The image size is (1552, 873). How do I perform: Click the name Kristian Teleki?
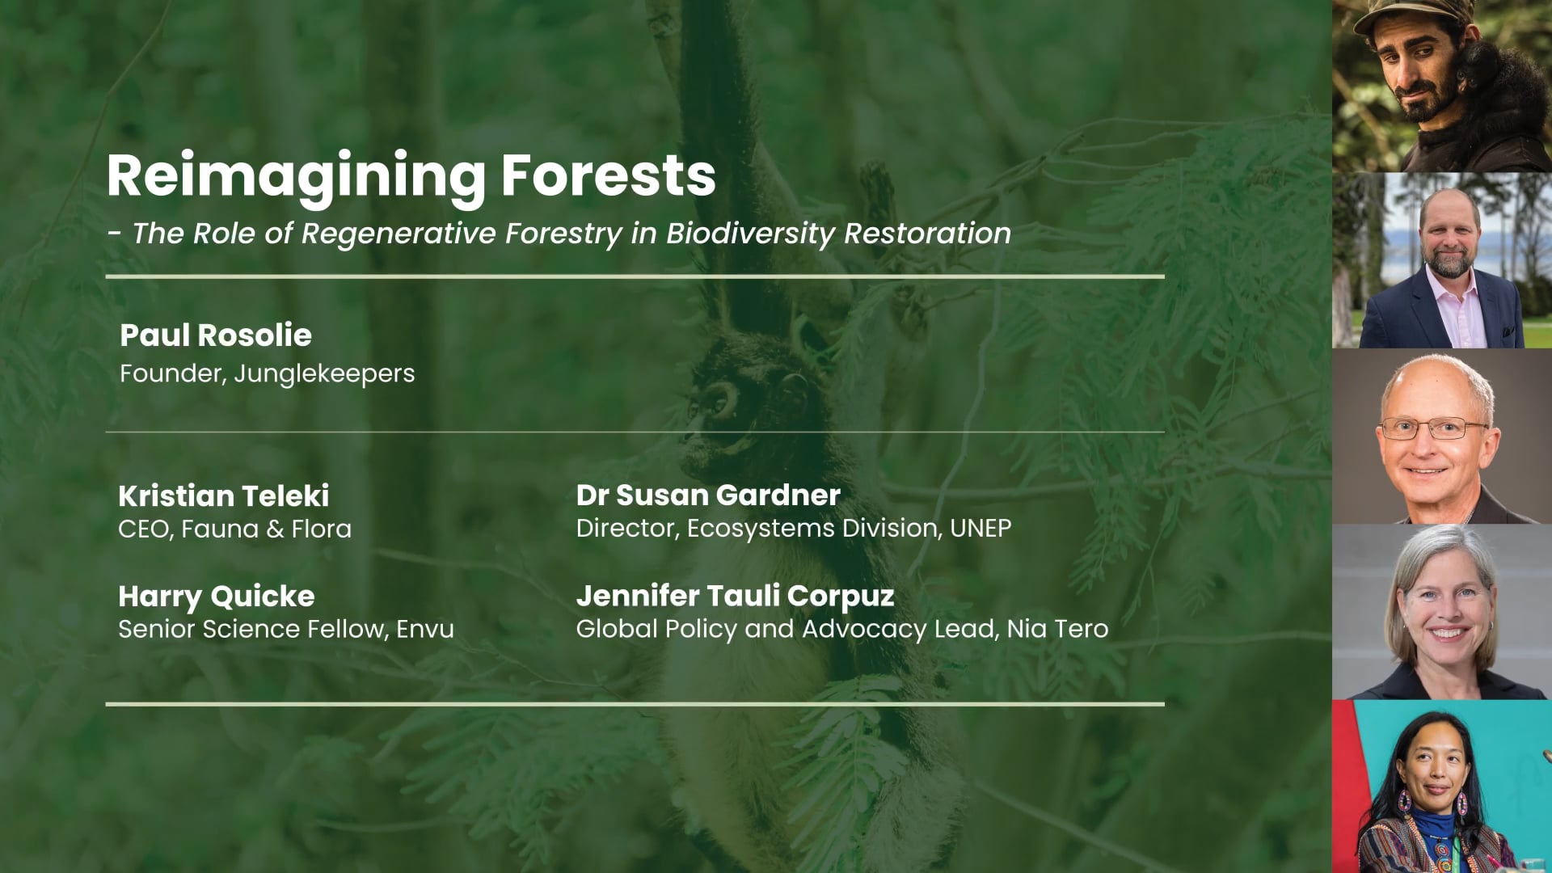point(223,496)
